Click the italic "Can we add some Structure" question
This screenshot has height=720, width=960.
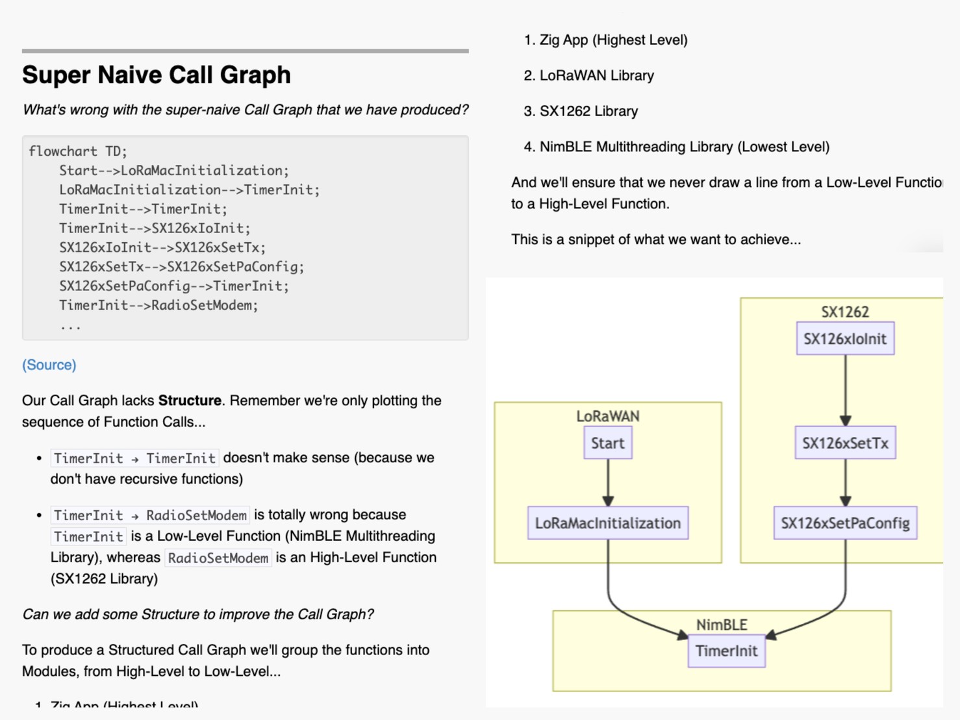(x=197, y=614)
